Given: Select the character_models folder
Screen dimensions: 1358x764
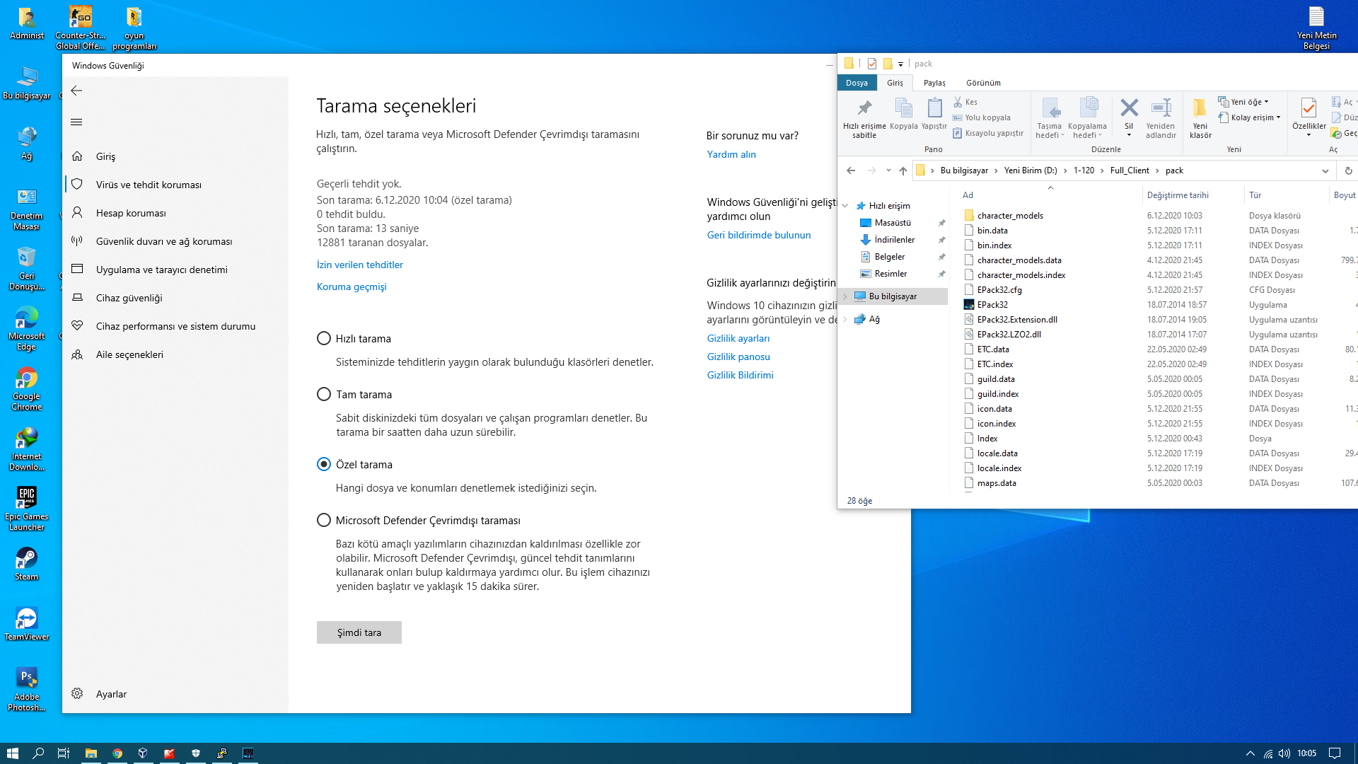Looking at the screenshot, I should click(1010, 216).
